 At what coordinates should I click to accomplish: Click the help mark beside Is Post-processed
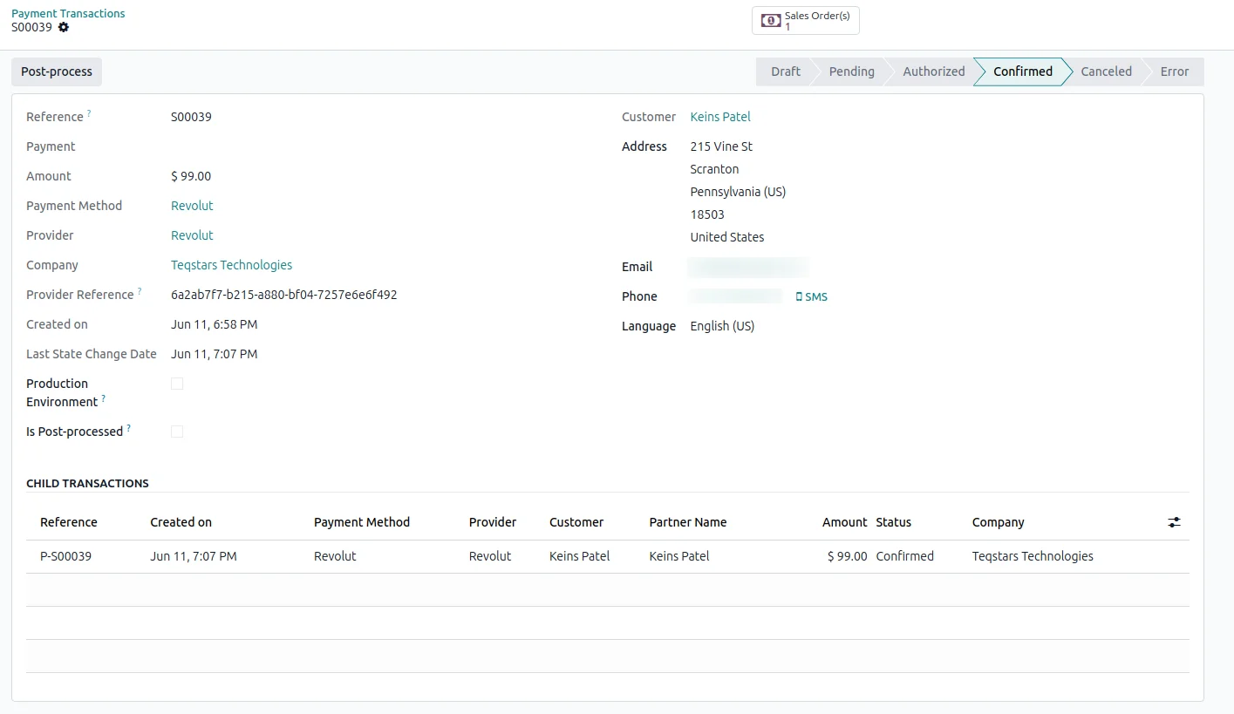coord(129,428)
